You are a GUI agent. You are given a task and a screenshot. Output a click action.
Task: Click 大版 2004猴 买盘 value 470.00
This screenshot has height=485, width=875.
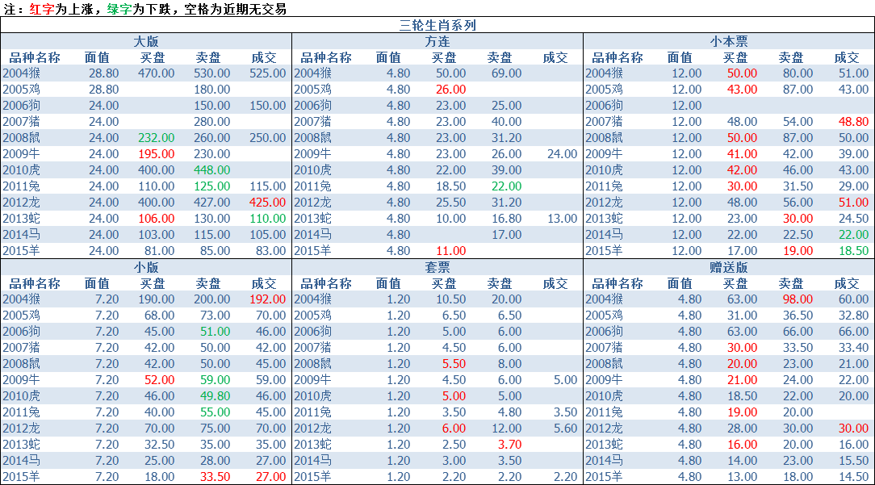coord(157,73)
